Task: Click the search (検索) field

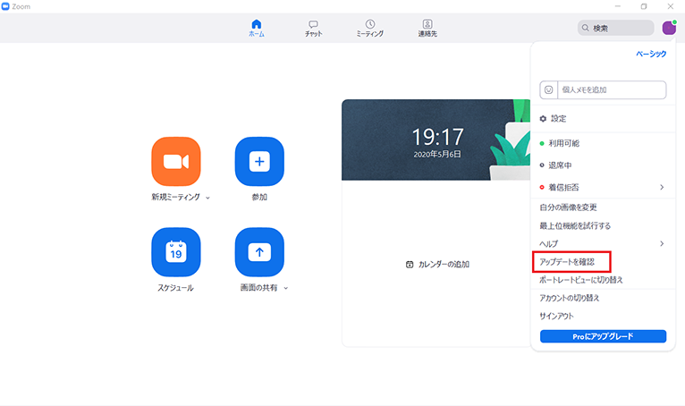Action: [615, 28]
